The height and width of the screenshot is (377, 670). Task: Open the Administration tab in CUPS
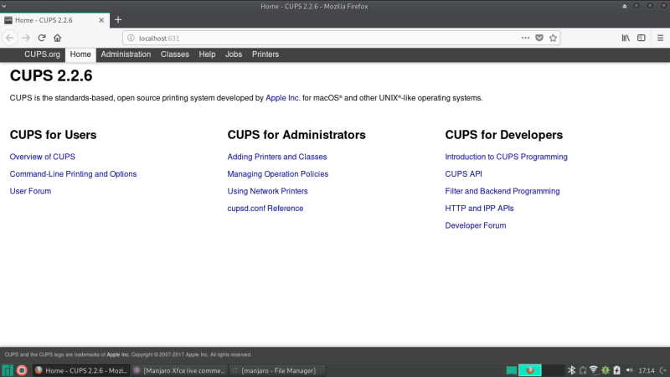(x=126, y=54)
